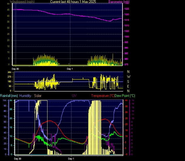This screenshot has width=185, height=161.
Task: Click the 1020 value on barometer axis
Action: point(127,14)
